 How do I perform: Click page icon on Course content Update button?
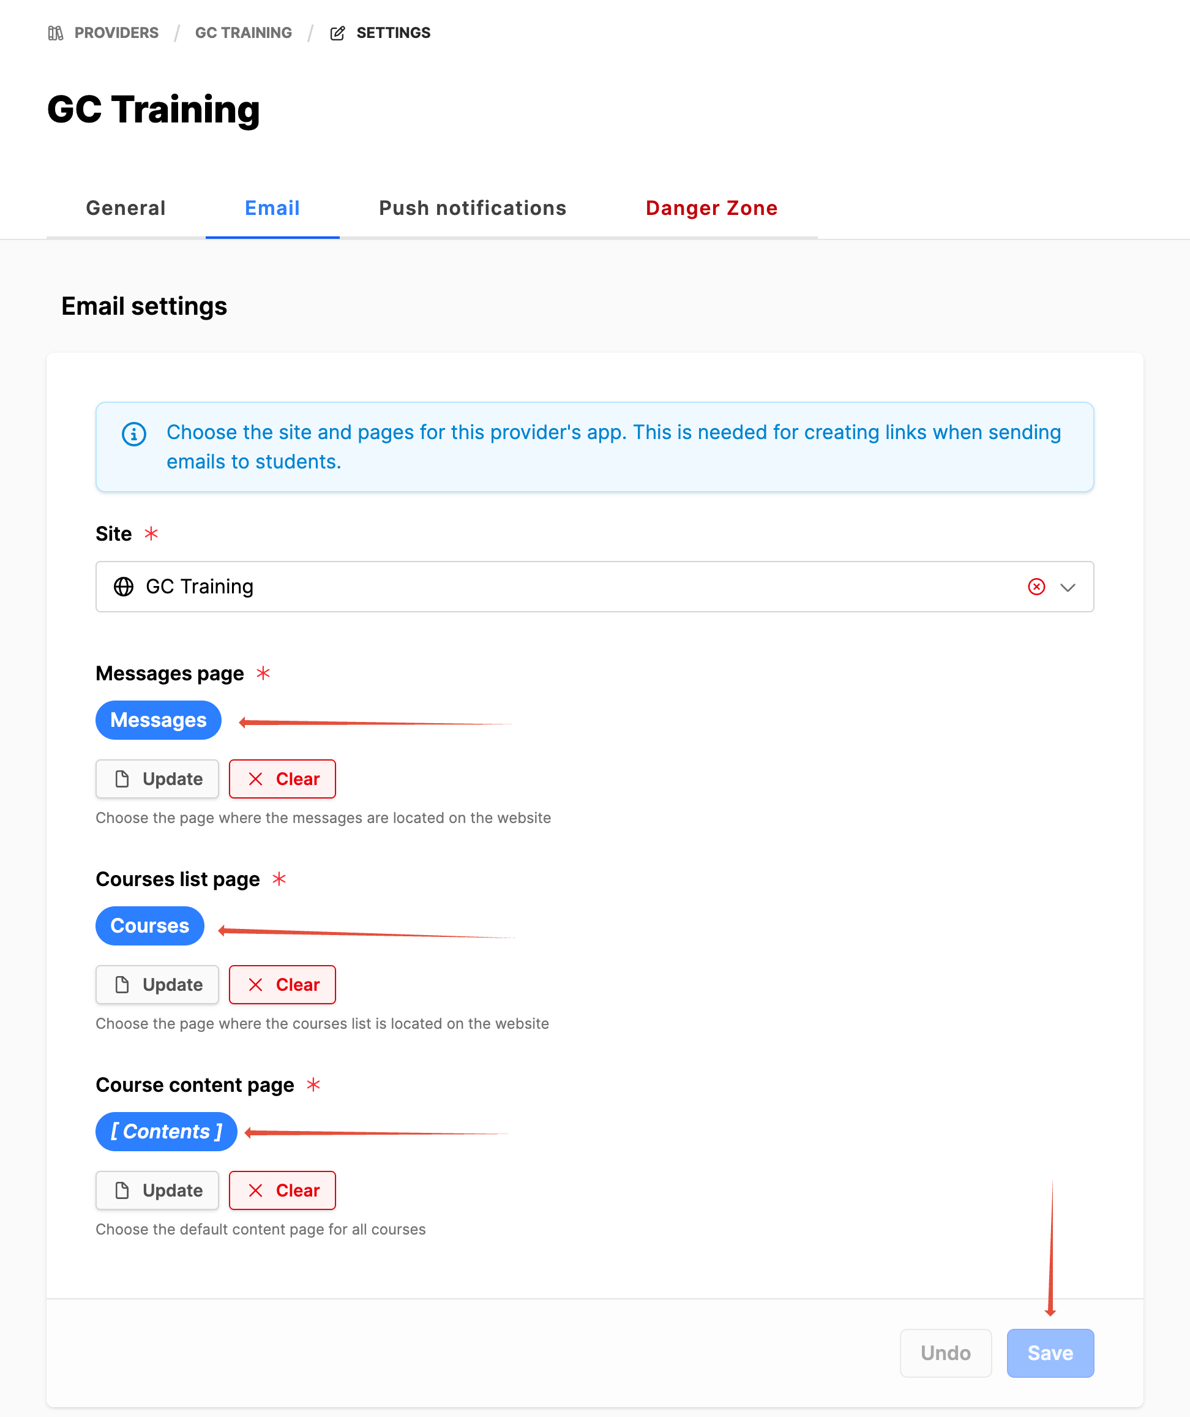click(x=122, y=1190)
